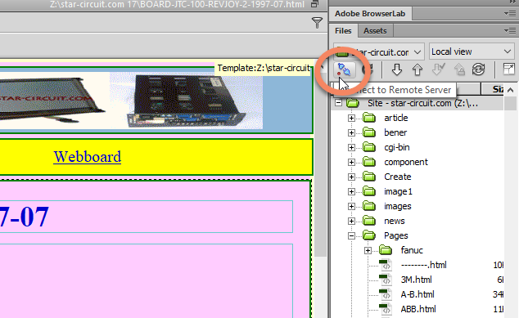Switch to the Files tab
Image resolution: width=519 pixels, height=318 pixels.
[343, 31]
